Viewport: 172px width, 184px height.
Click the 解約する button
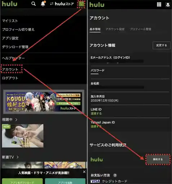pos(158,159)
